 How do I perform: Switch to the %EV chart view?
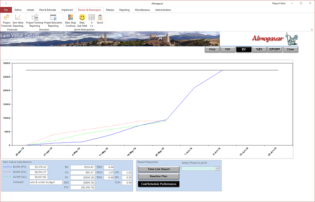[259, 49]
